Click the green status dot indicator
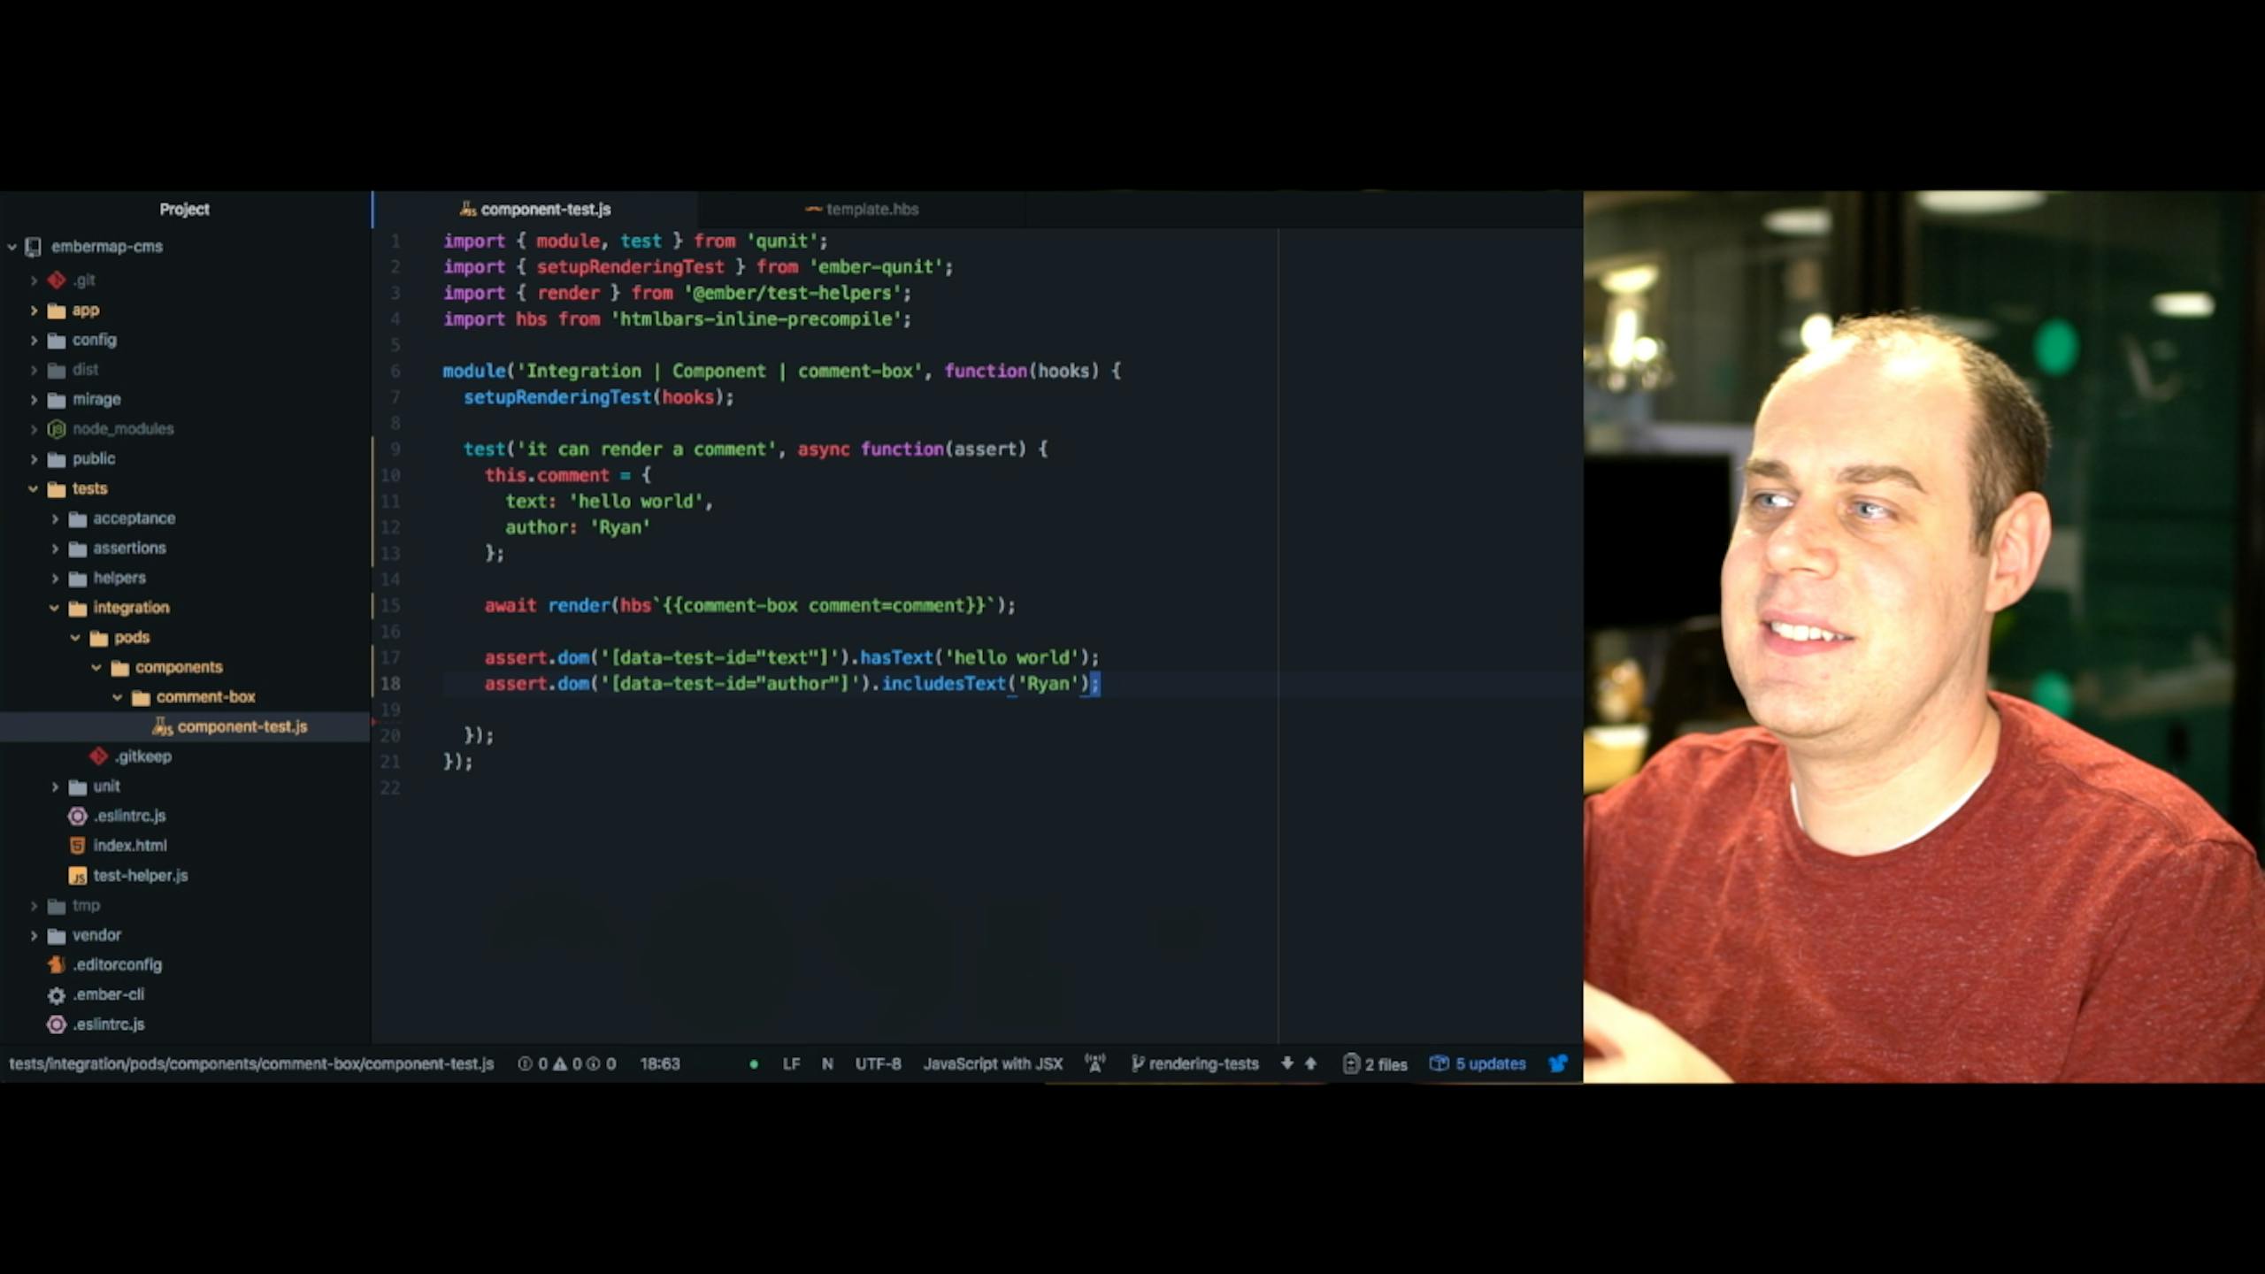Viewport: 2265px width, 1274px height. click(754, 1064)
